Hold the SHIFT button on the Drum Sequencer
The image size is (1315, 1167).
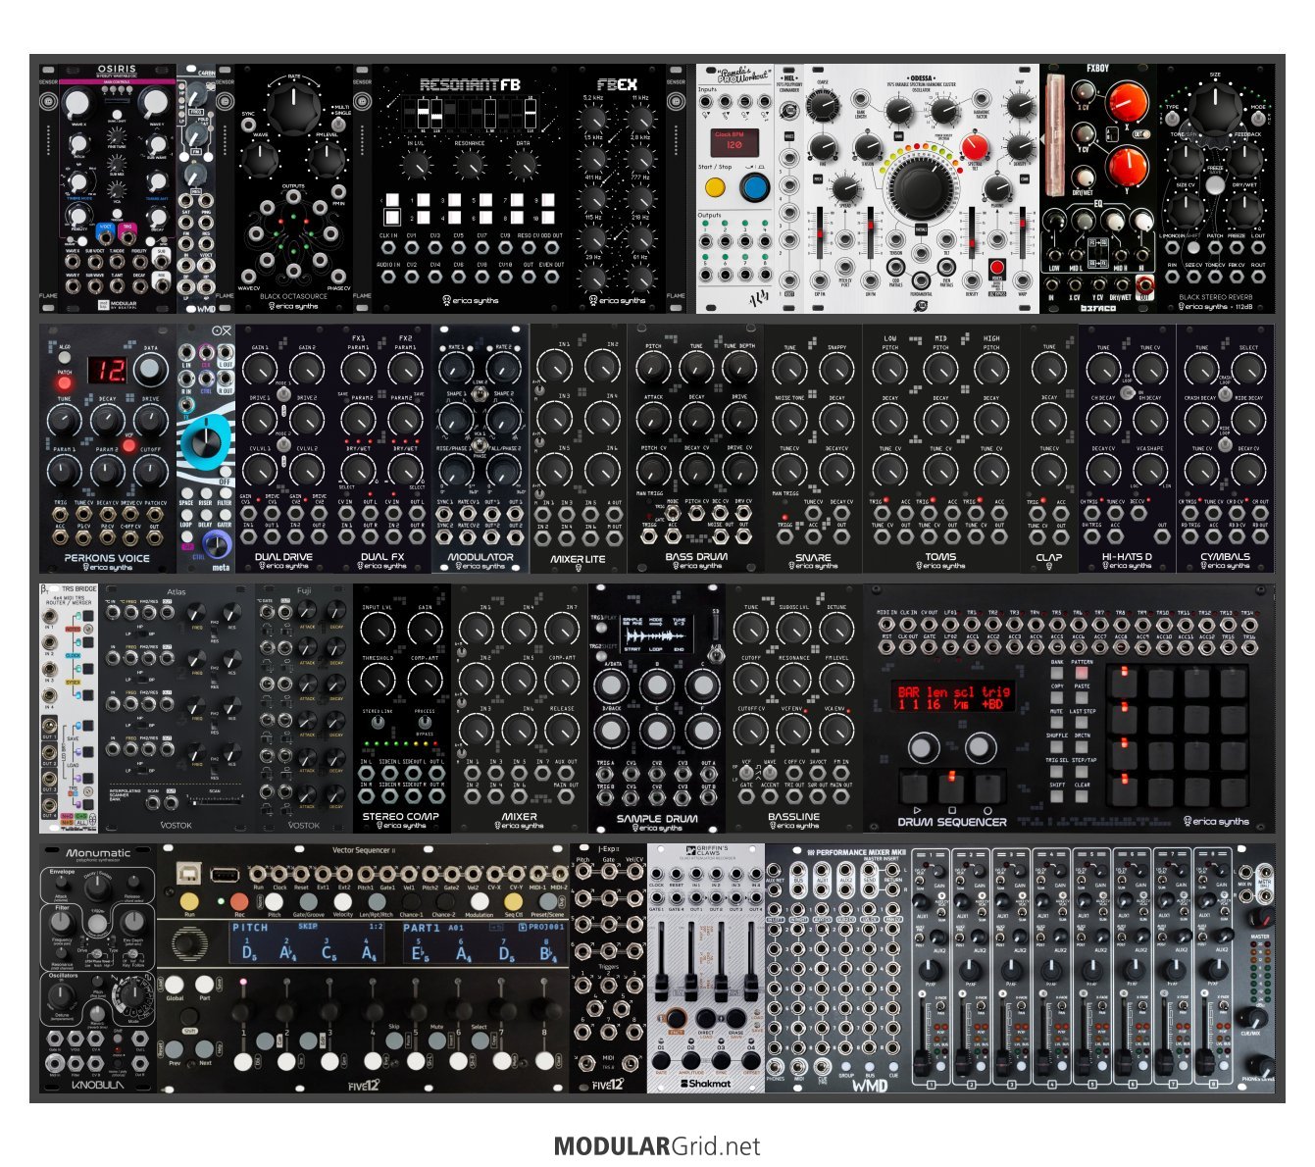tap(1056, 796)
